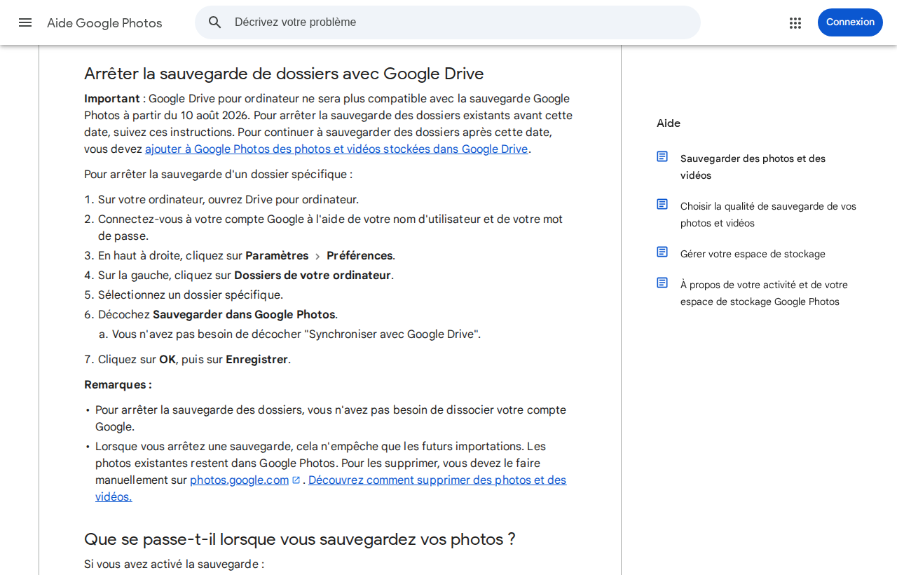Open the Google apps grid
897x575 pixels.
795,22
